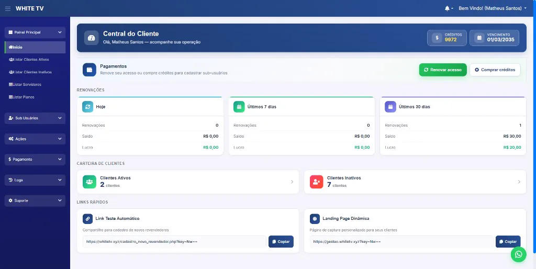Click the R$ 30,00 Saldo value
The width and height of the screenshot is (536, 269).
512,136
